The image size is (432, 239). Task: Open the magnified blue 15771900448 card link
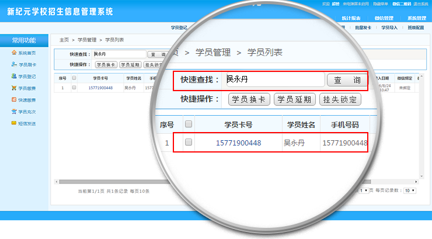(238, 143)
